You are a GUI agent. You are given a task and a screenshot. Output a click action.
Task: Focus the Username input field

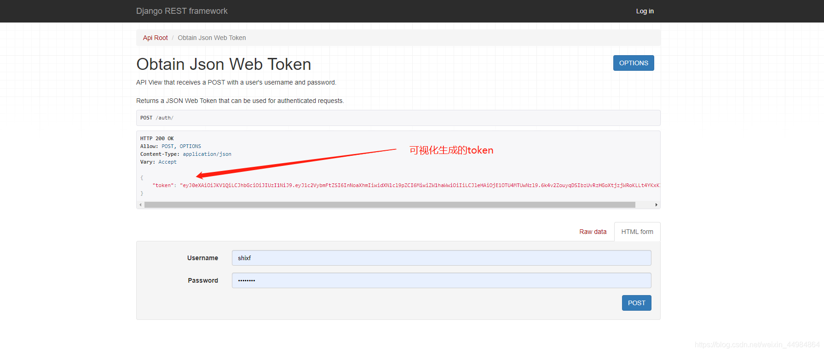point(442,258)
